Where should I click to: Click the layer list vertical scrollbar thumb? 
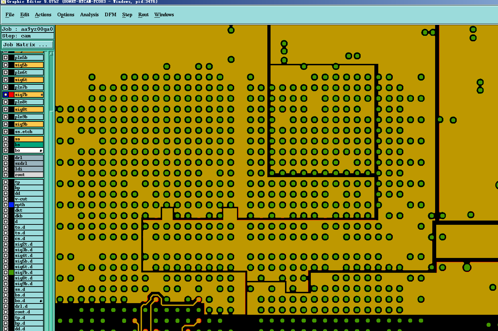(51, 221)
